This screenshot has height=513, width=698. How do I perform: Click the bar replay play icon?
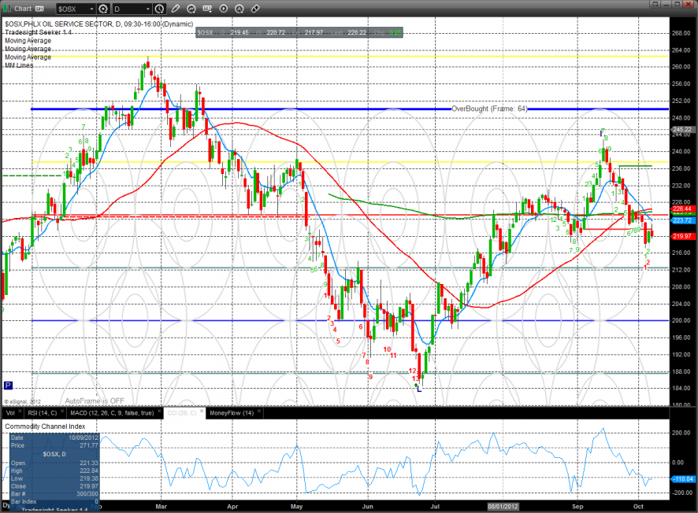click(224, 9)
